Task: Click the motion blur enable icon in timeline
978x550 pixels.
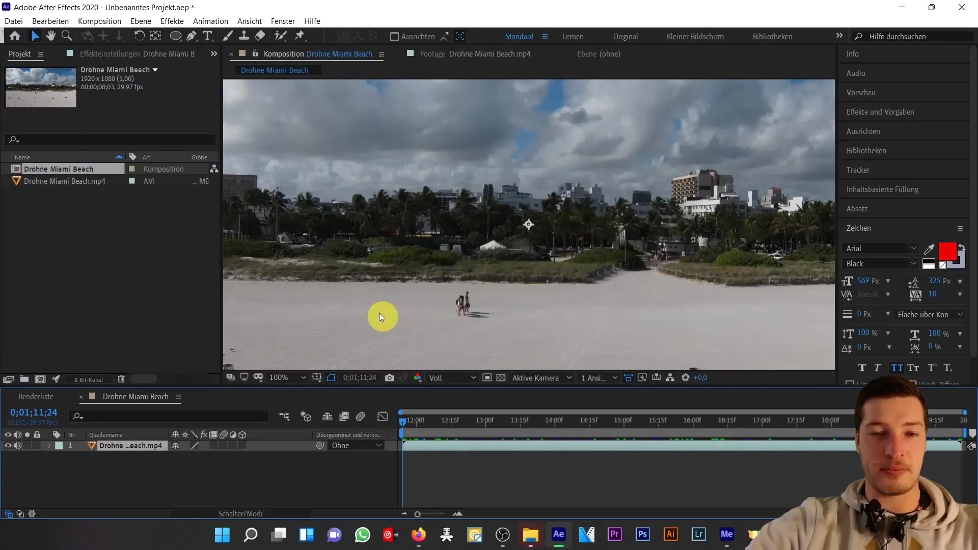Action: tap(361, 417)
